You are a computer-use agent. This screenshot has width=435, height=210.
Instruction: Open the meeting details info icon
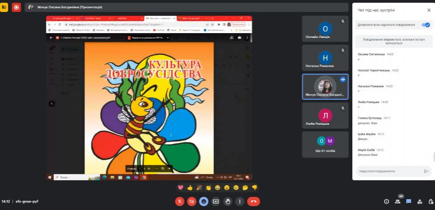[386, 201]
